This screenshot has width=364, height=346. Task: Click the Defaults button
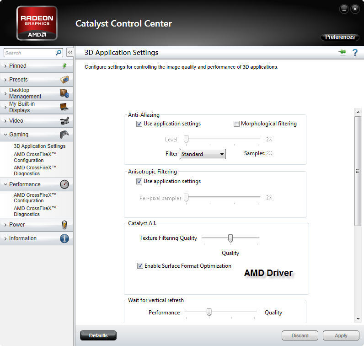click(x=98, y=335)
